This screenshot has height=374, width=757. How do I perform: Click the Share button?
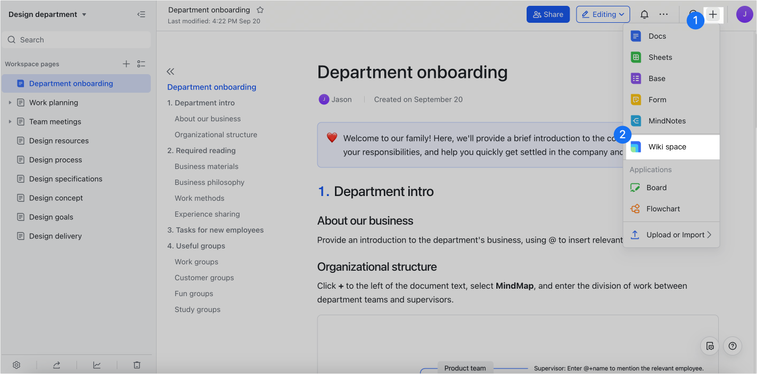[548, 14]
